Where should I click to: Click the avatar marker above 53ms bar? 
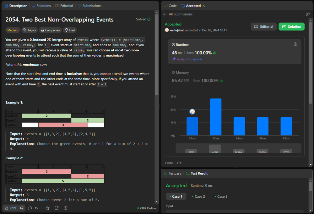(x=192, y=112)
